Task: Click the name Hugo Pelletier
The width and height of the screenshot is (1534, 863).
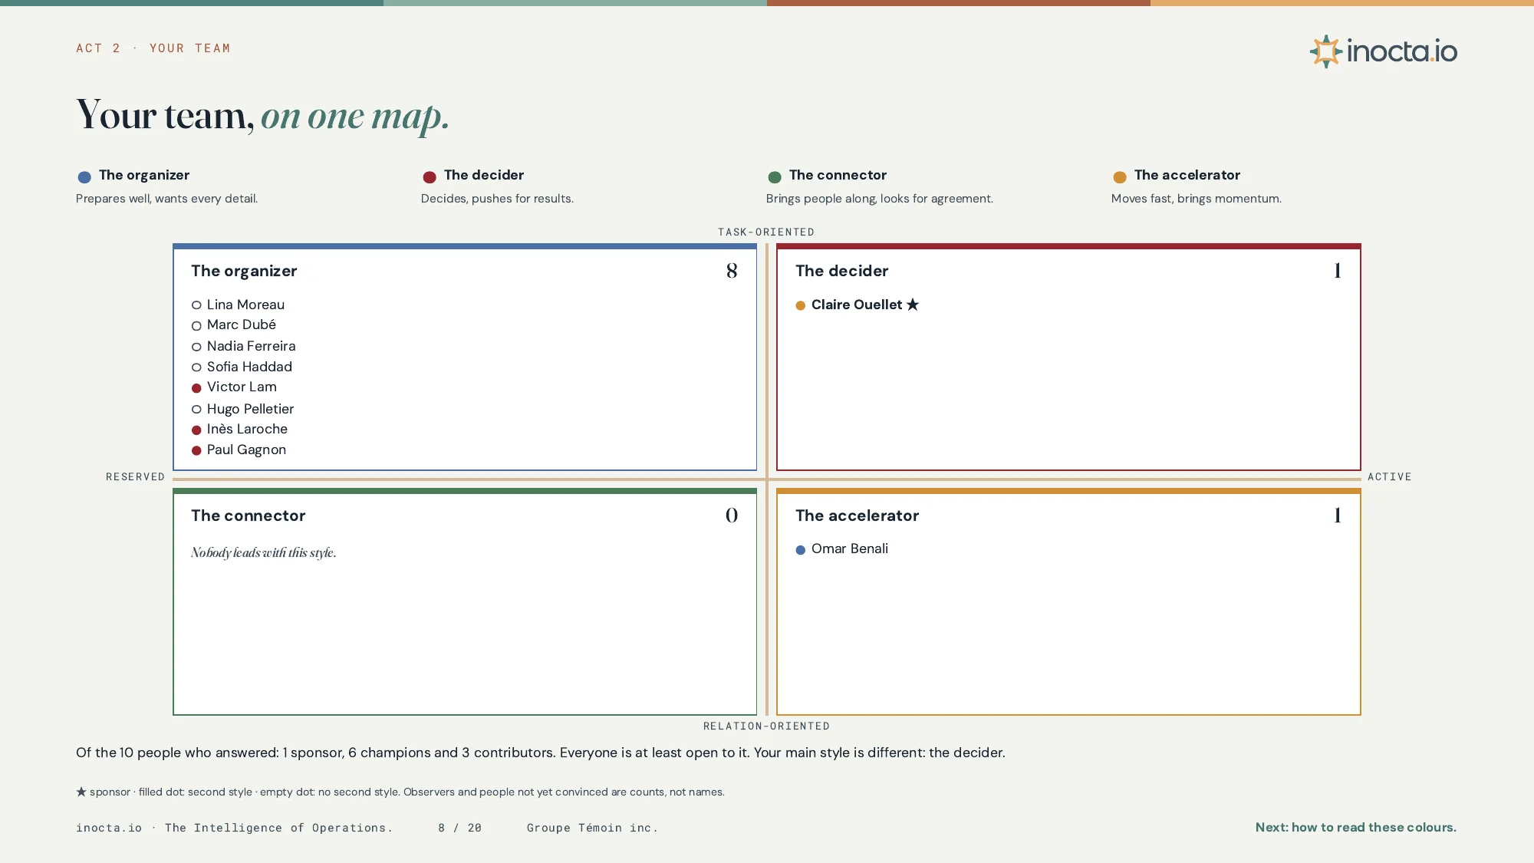Action: (250, 409)
